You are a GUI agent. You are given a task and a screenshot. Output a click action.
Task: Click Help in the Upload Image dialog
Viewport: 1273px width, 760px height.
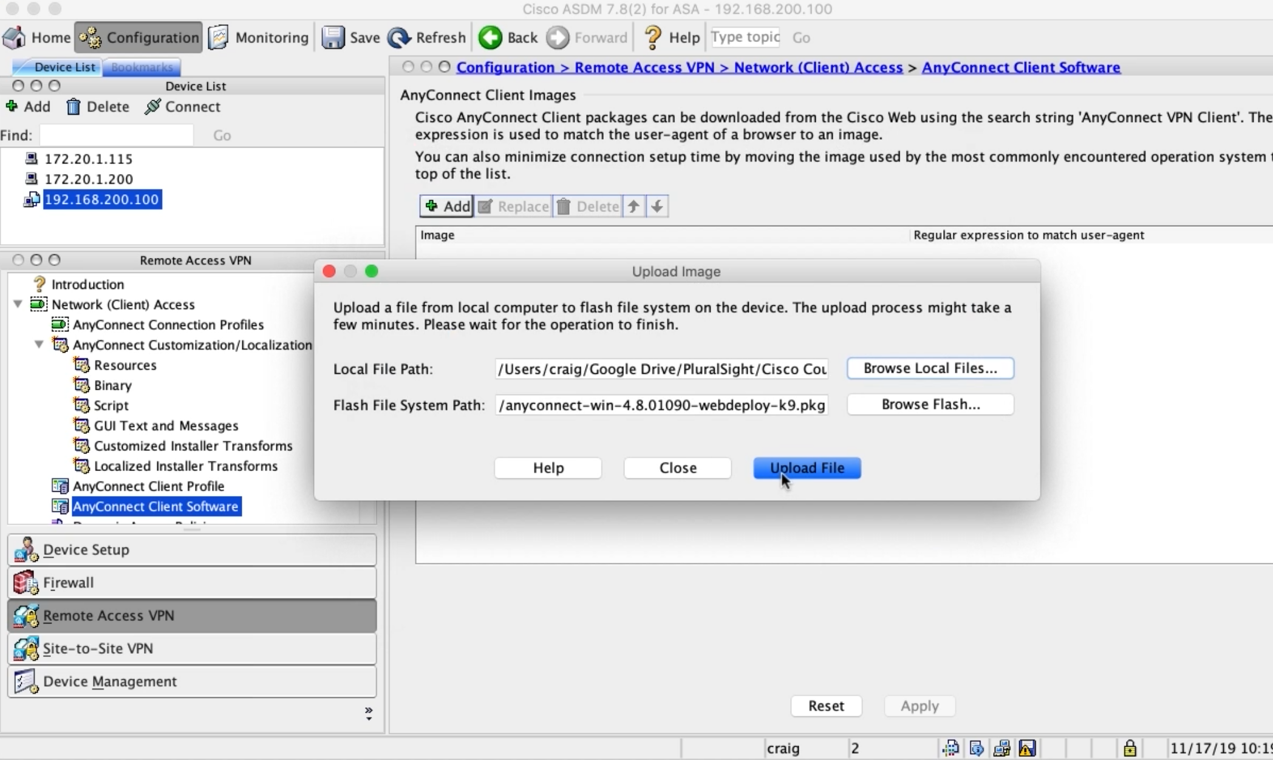[548, 468]
